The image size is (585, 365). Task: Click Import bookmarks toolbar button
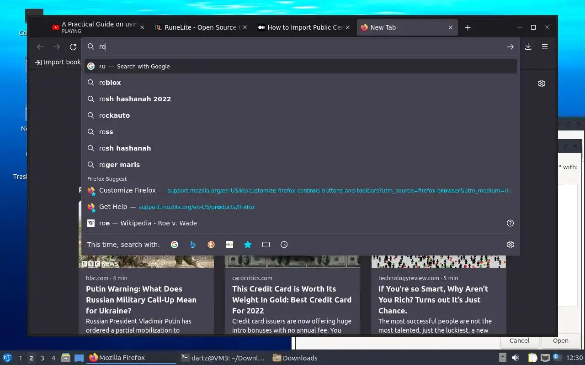58,62
